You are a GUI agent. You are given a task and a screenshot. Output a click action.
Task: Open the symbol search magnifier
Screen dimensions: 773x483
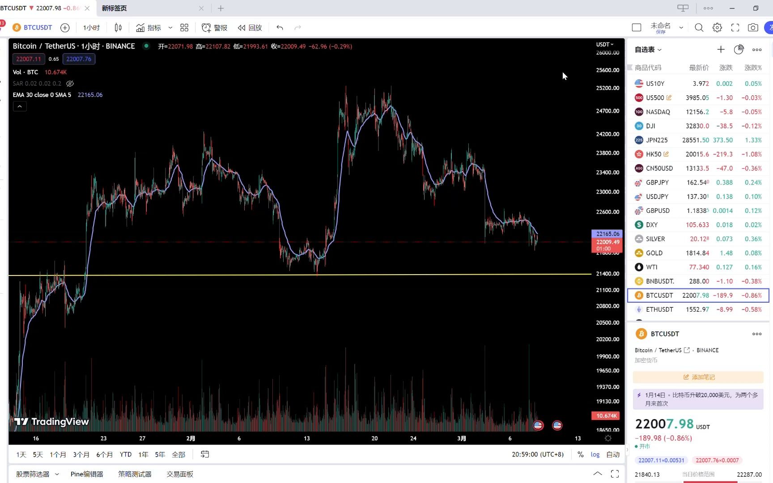[699, 28]
